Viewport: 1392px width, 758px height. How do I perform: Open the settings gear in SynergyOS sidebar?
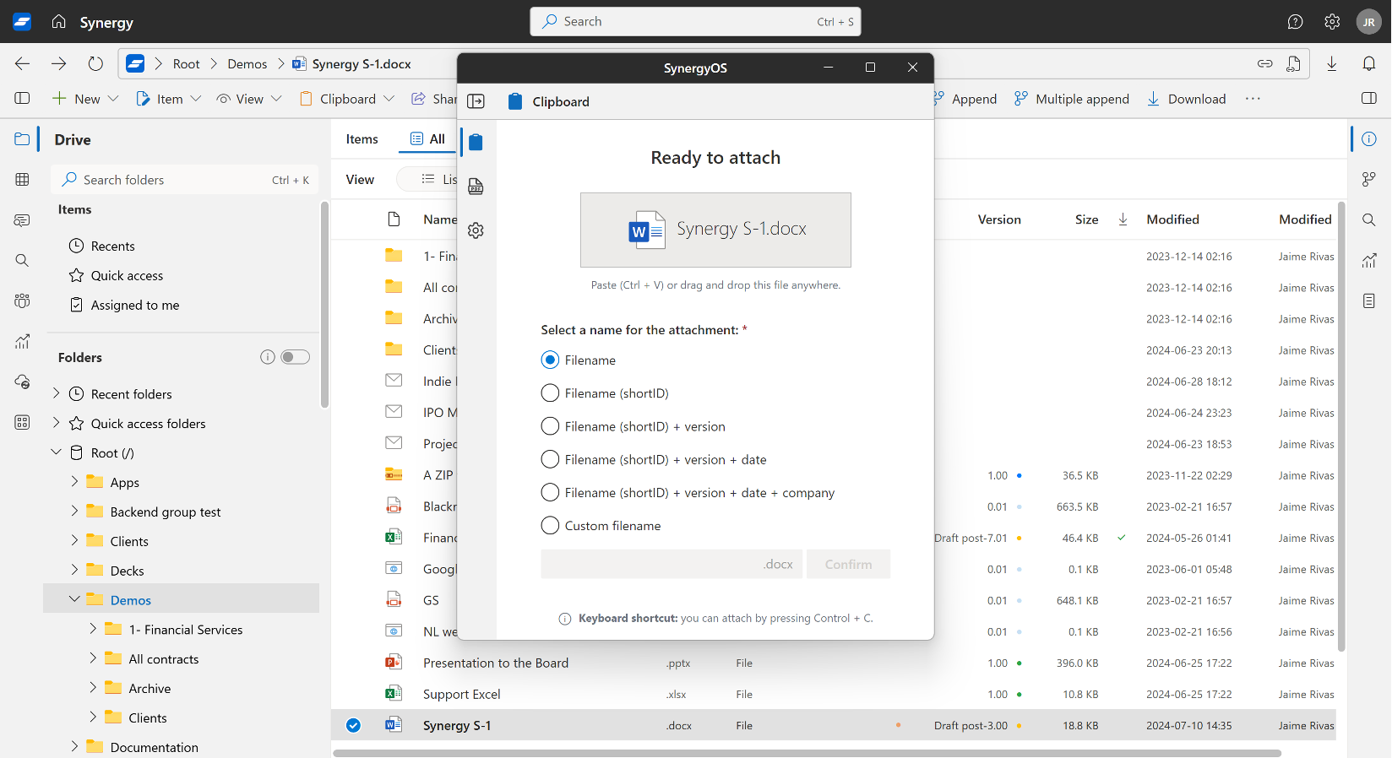pos(476,230)
